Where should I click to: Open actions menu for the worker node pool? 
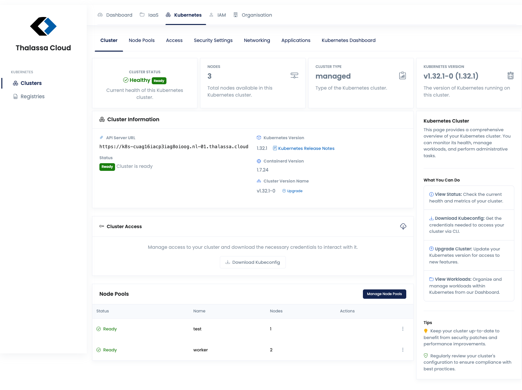coord(403,350)
